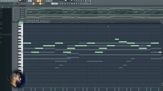The image size is (163, 91).
Task: Toggle typing keyboard to piano button
Action: coord(34,4)
